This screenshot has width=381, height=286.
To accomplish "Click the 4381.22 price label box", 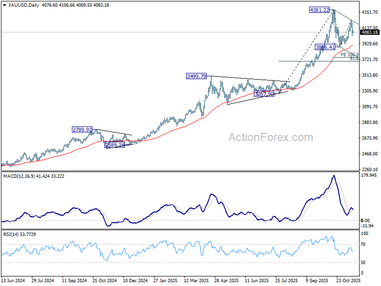I will (319, 10).
